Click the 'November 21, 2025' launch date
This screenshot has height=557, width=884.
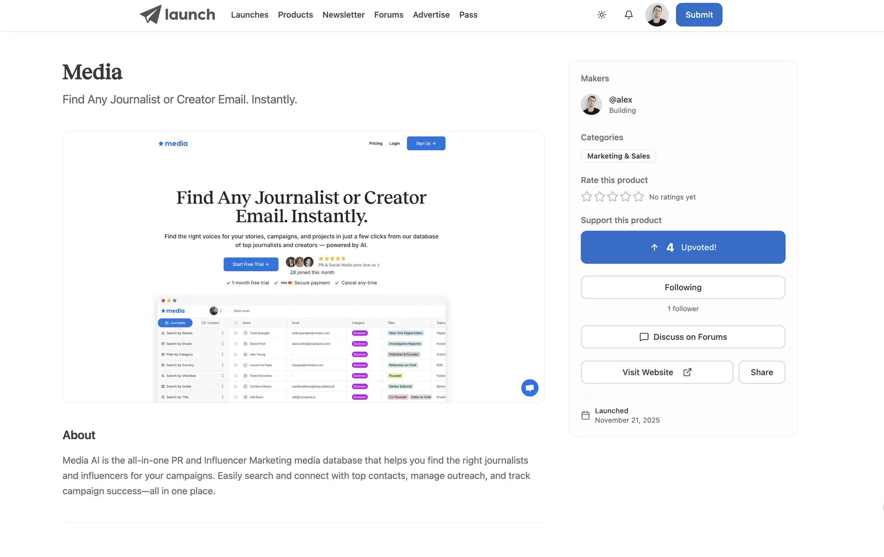627,420
